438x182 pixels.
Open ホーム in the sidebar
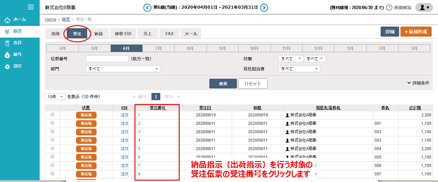tap(20, 20)
